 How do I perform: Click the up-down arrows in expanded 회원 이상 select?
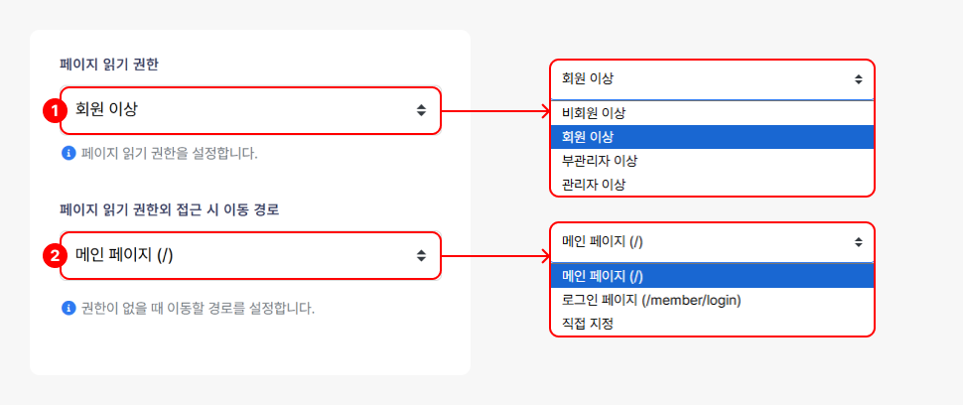pos(858,78)
